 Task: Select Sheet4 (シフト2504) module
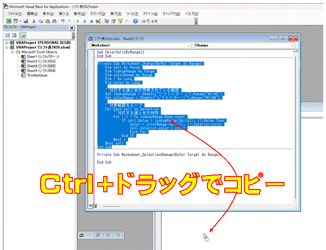[x=41, y=71]
